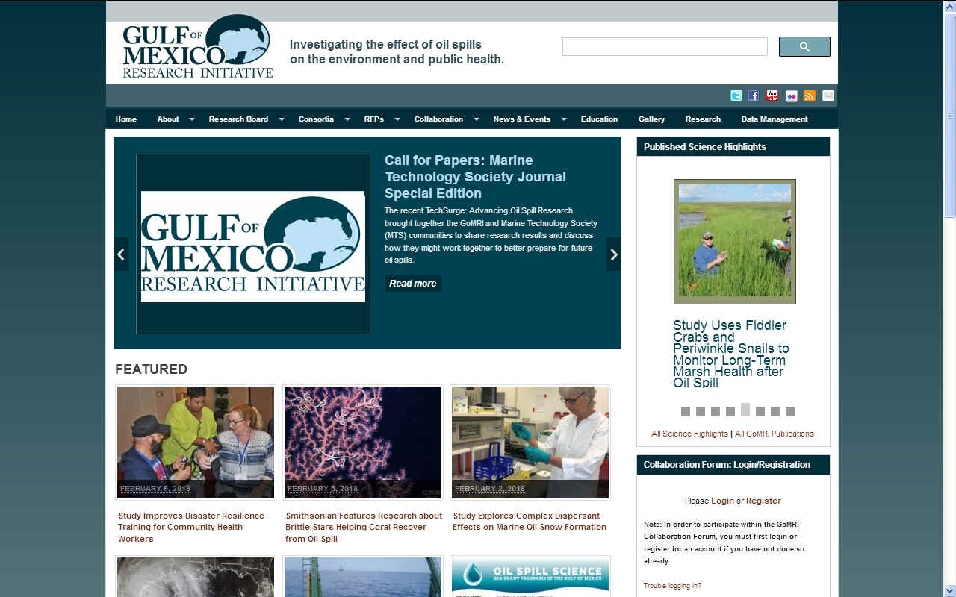956x597 pixels.
Task: Open the Home menu item
Action: point(126,119)
